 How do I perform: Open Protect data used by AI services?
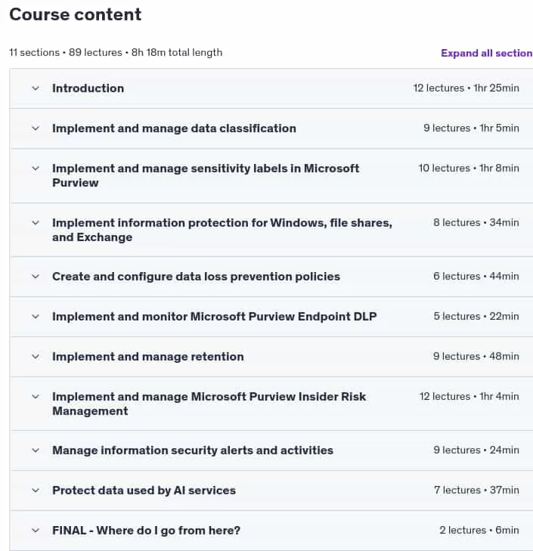click(144, 491)
